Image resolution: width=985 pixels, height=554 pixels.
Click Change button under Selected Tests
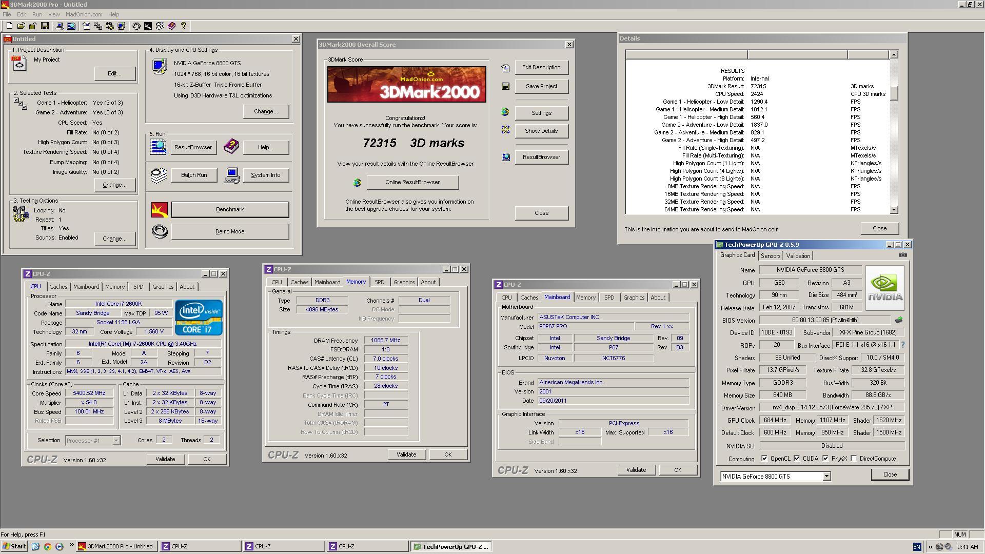click(x=115, y=185)
